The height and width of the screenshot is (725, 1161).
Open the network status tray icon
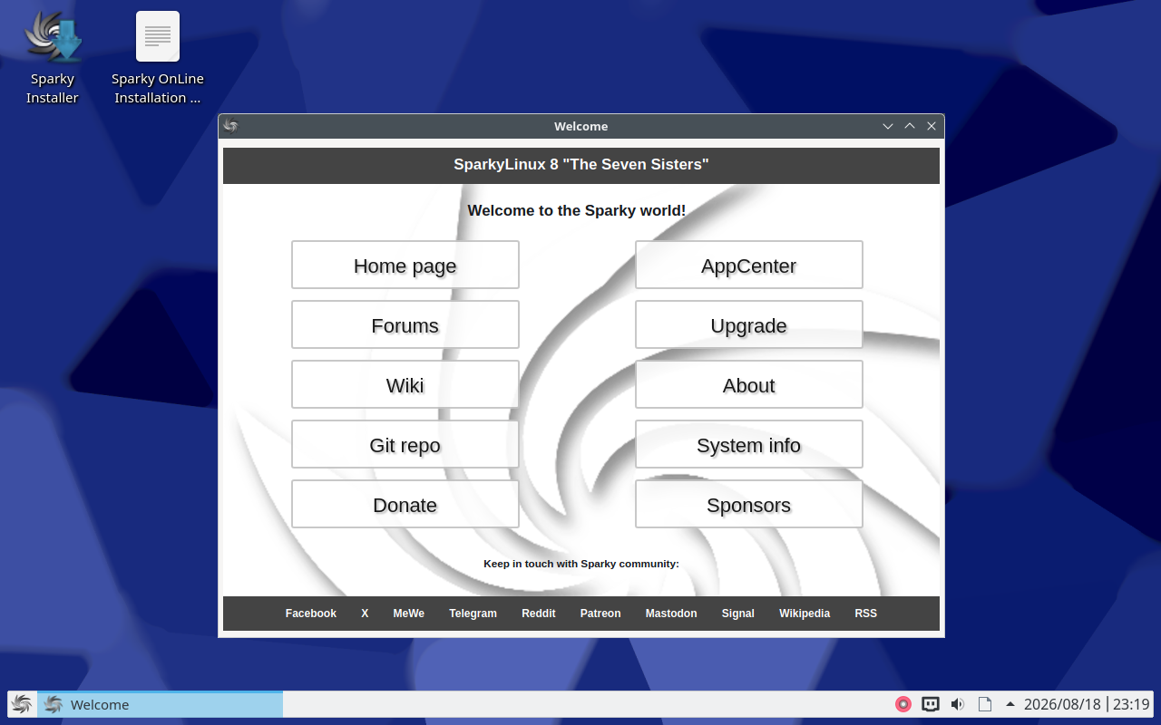pos(931,704)
